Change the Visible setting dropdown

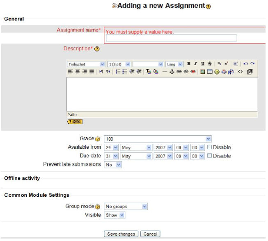[x=115, y=215]
